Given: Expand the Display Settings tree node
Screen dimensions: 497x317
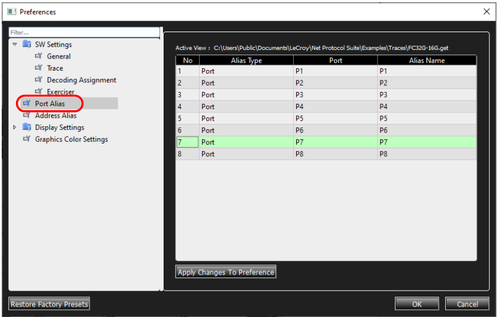Looking at the screenshot, I should click(x=14, y=127).
